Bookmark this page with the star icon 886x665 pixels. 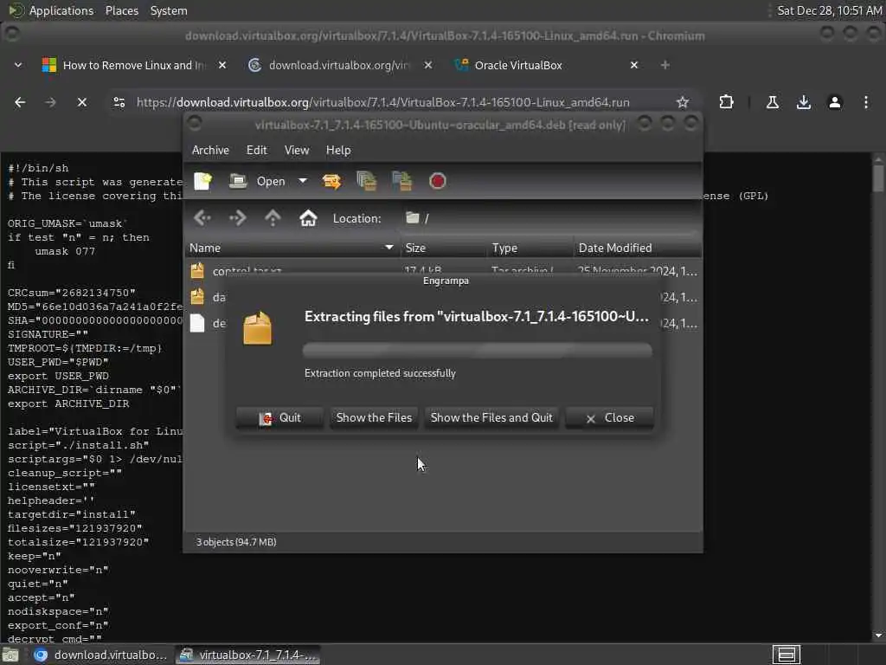coord(683,102)
